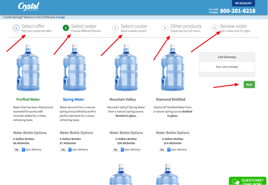This screenshot has width=268, height=185.
Task: Click 'Pick your preferred offer.' subtitle
Action: click(37, 31)
